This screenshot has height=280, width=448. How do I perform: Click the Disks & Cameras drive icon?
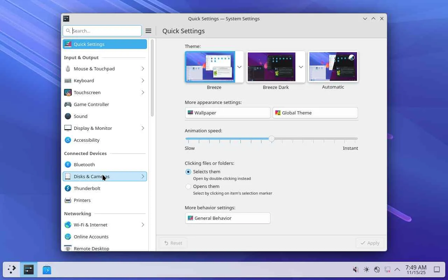(68, 176)
